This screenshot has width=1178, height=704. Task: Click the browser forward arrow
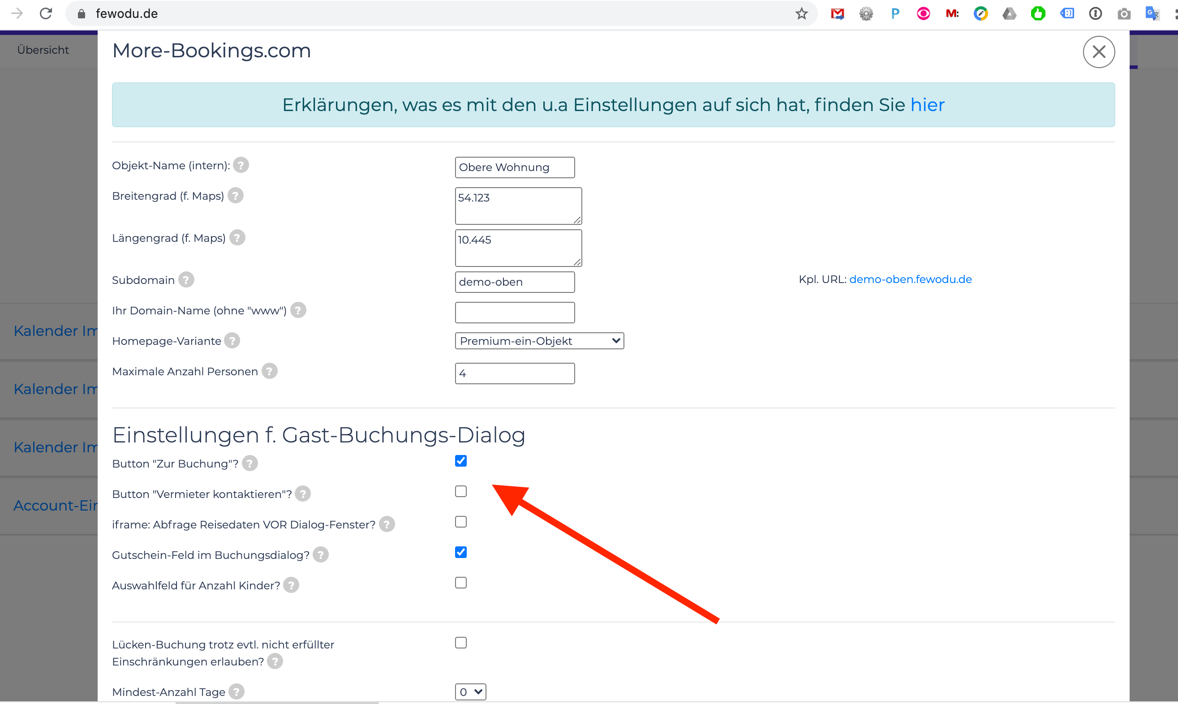point(17,14)
